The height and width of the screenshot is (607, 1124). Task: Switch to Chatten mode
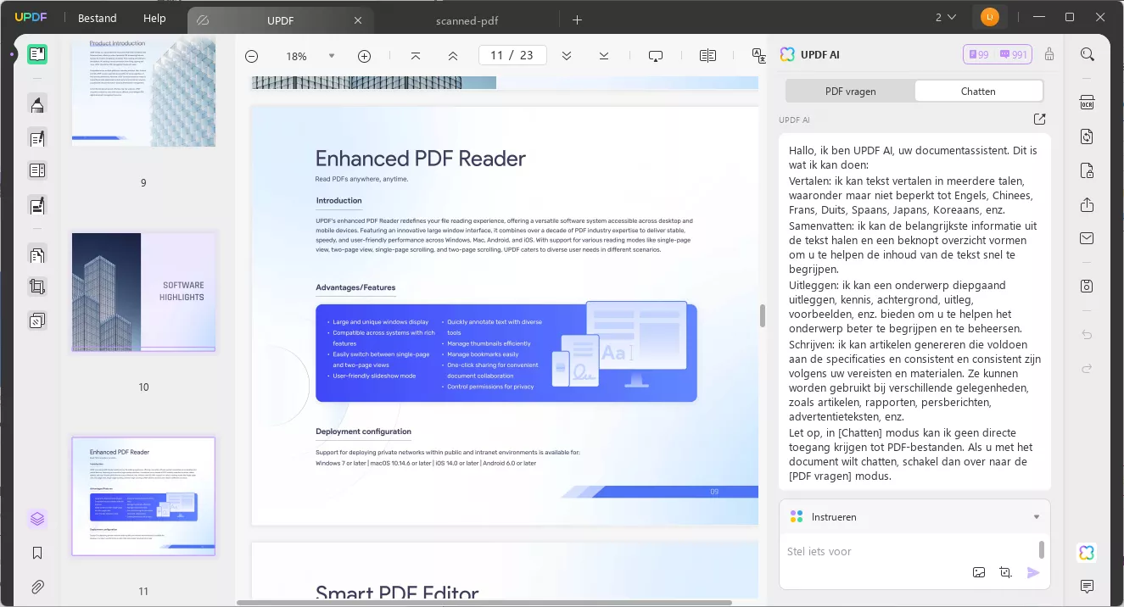(978, 91)
